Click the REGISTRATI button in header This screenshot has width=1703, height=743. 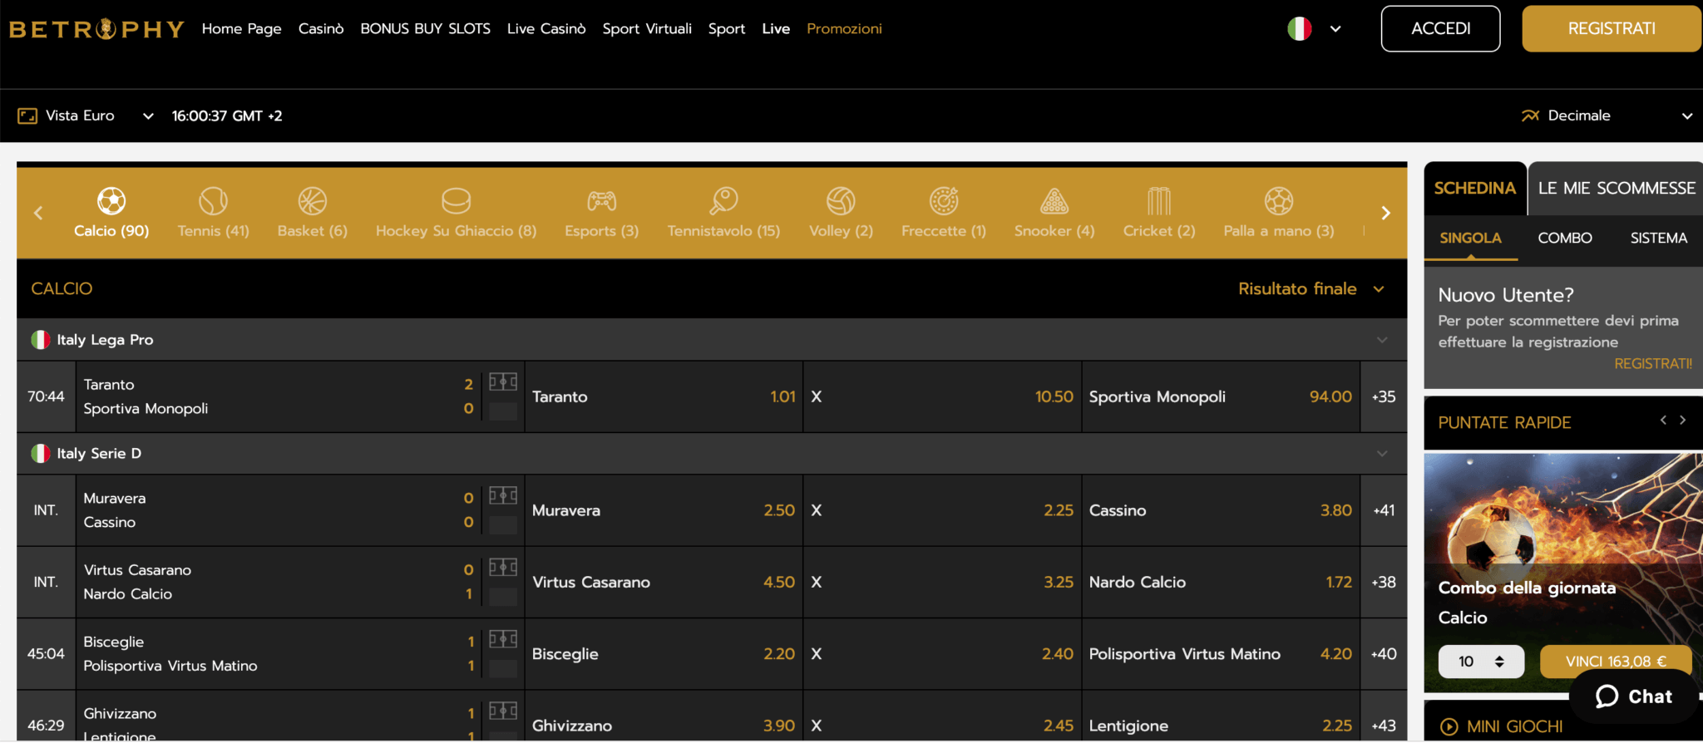tap(1612, 28)
